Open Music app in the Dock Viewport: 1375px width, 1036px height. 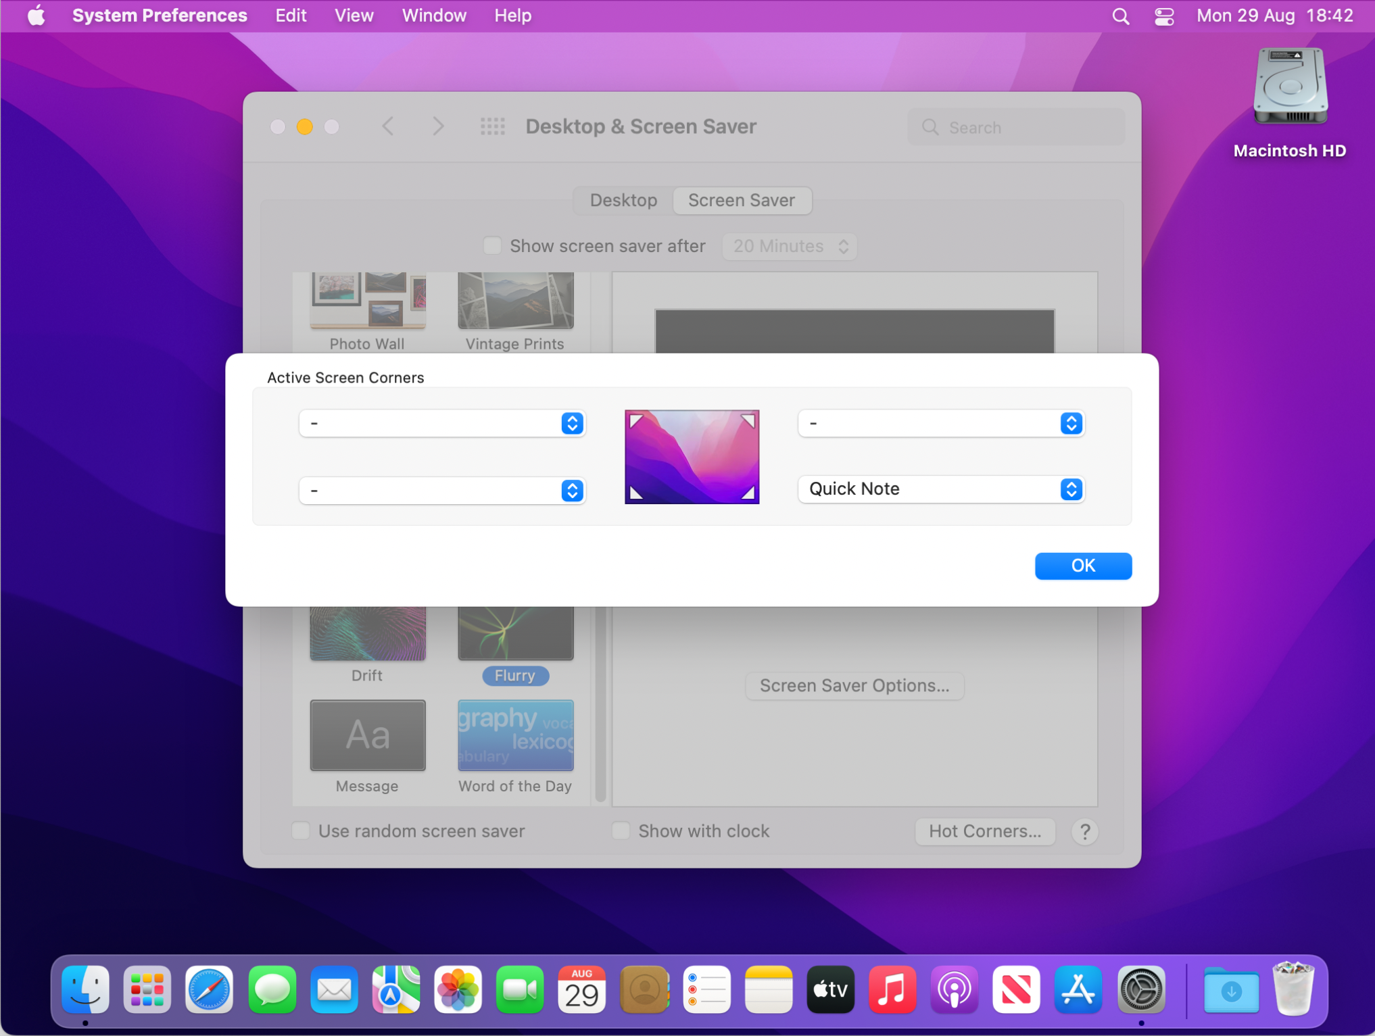[x=892, y=989]
